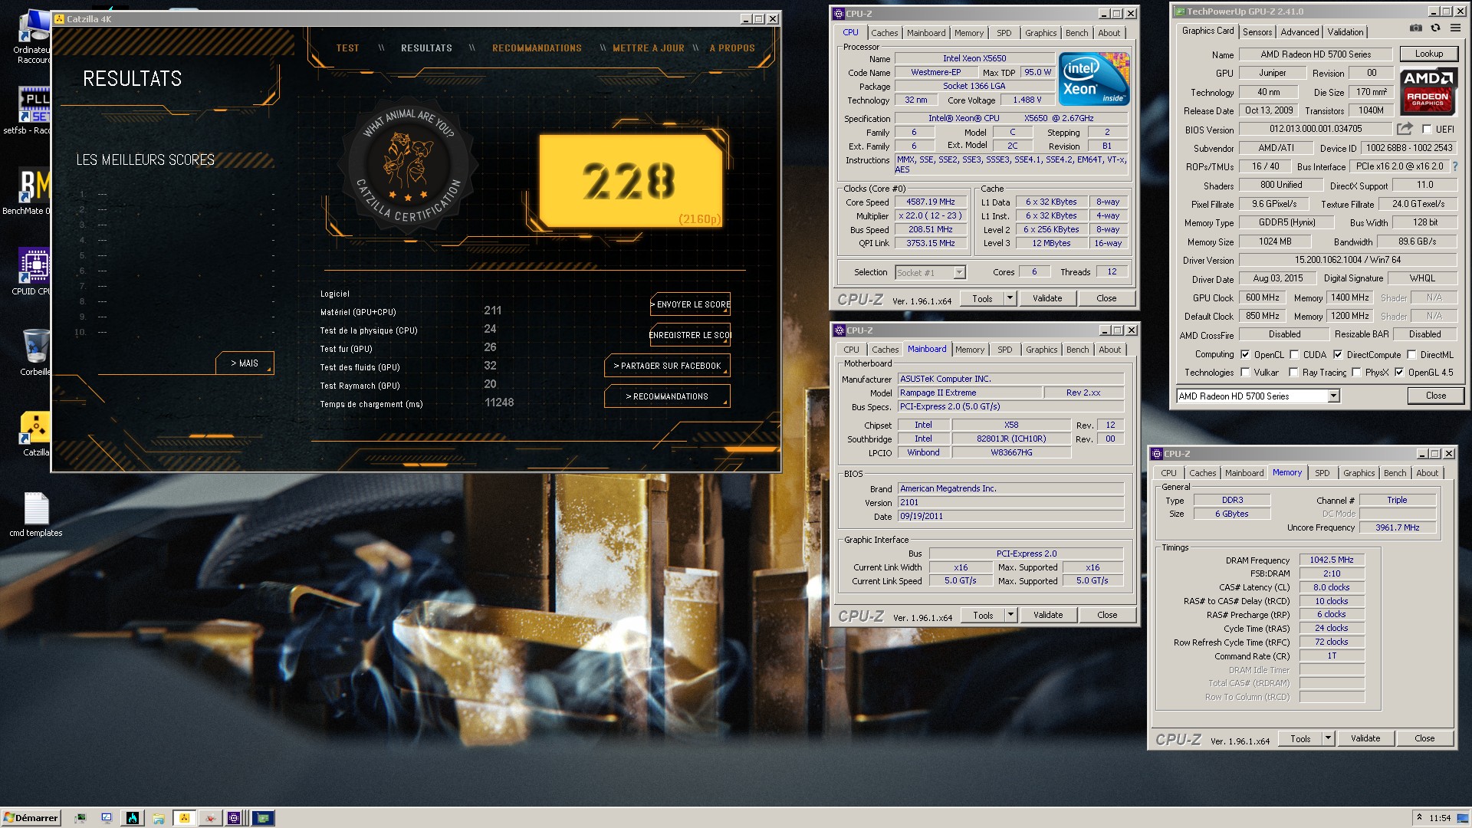Open the Advanced tab in GPU-Z

click(x=1299, y=31)
